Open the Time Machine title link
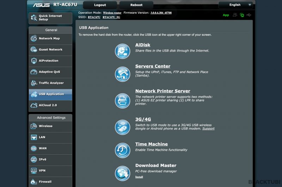The height and width of the screenshot is (187, 282). tap(152, 144)
